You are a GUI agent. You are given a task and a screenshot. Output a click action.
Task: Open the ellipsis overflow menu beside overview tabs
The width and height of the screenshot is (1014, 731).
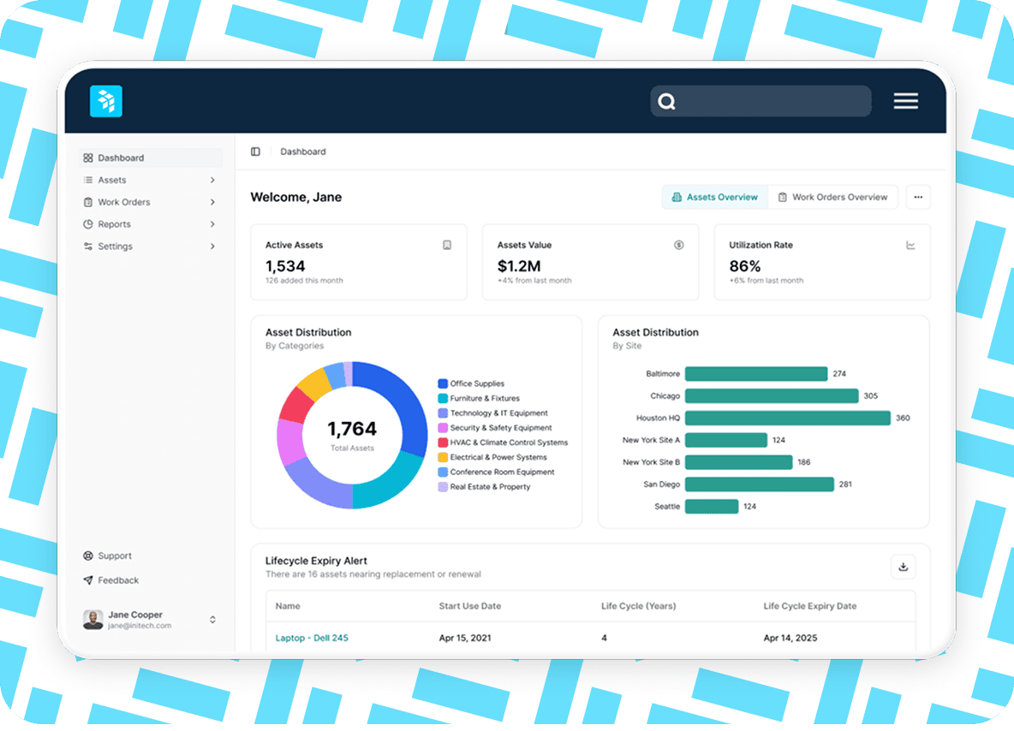click(x=918, y=197)
